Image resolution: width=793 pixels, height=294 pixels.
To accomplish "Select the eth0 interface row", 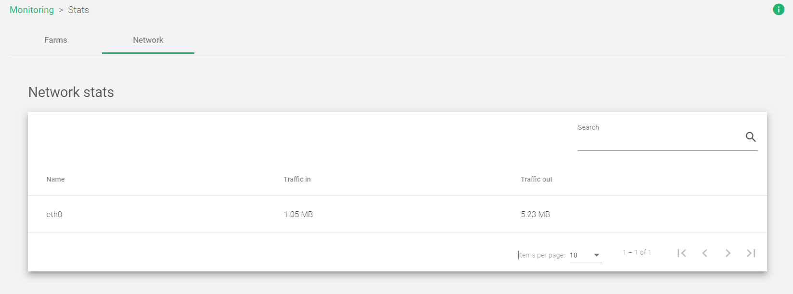I will tap(54, 214).
